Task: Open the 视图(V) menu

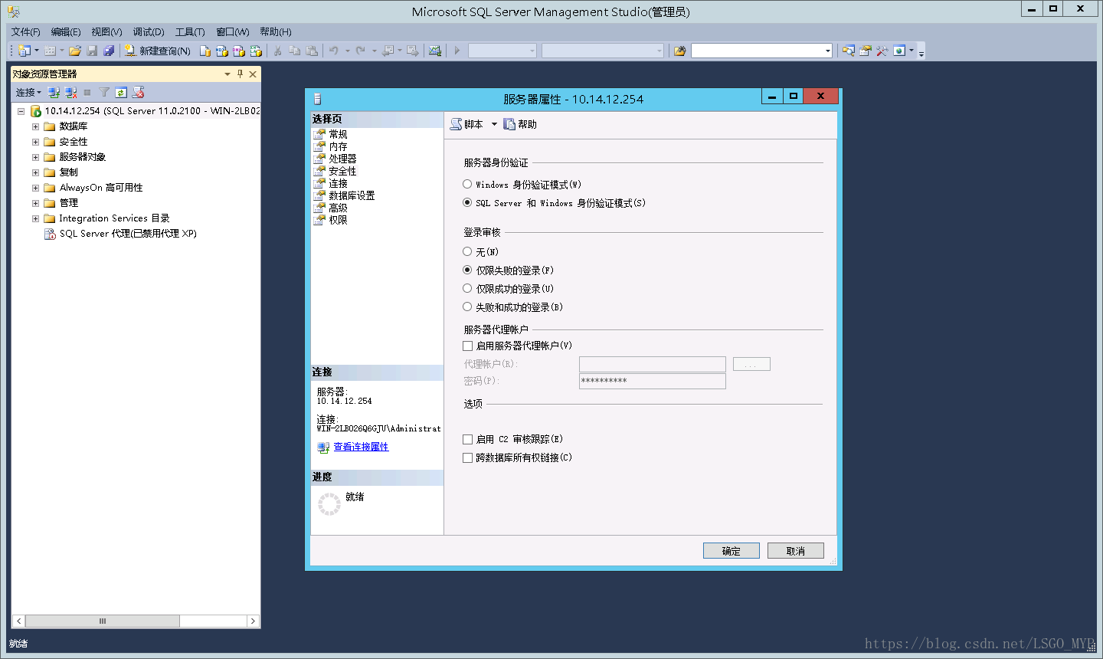Action: click(x=106, y=31)
